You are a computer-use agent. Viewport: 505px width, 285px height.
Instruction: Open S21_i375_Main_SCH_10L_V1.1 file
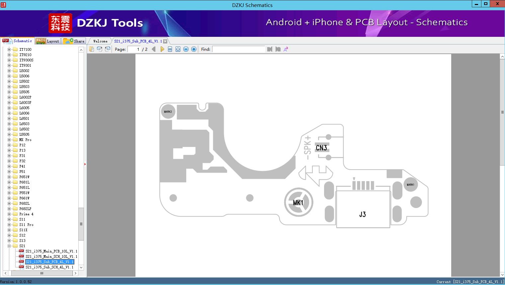pos(51,256)
